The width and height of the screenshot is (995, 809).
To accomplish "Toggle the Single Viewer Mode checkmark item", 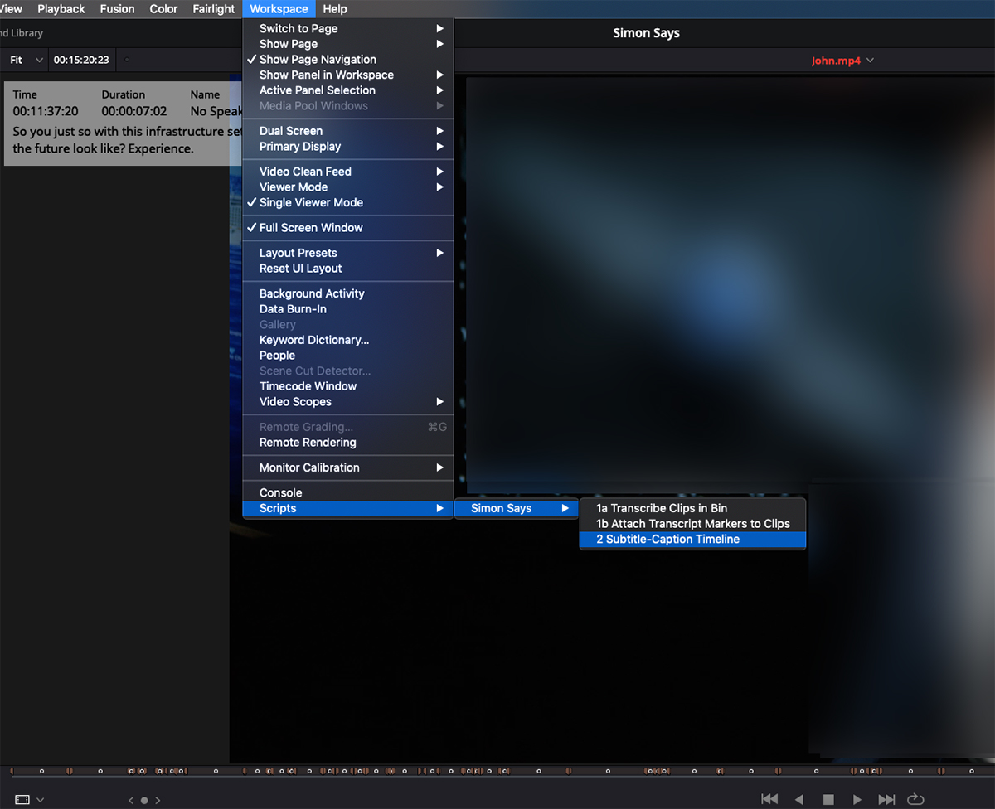I will (348, 202).
